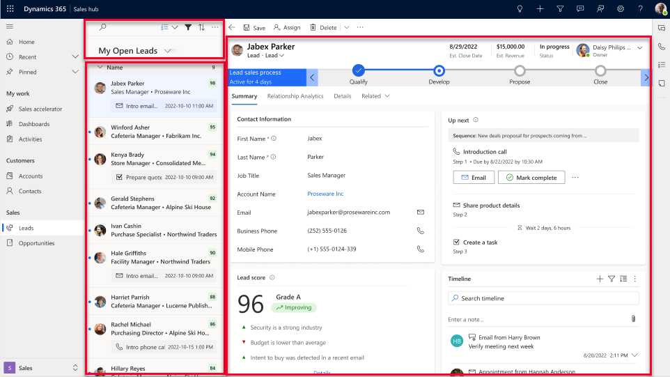Switch Sales area at bottom
Image resolution: width=670 pixels, height=377 pixels.
point(42,368)
